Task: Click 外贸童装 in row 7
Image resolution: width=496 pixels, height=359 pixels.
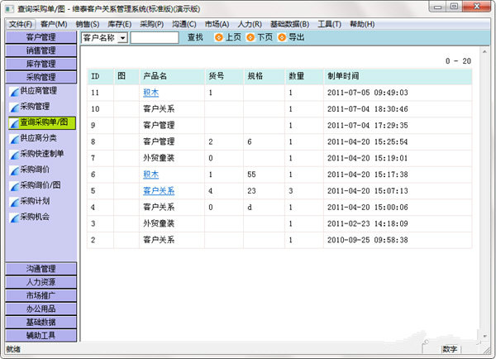Action: [x=159, y=158]
